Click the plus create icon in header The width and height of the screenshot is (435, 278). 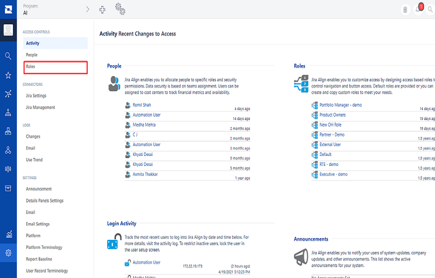pyautogui.click(x=103, y=9)
